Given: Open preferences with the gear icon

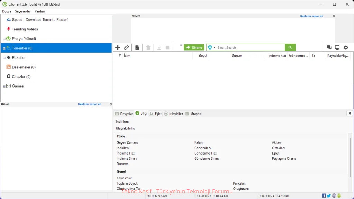Looking at the screenshot, I should point(346,48).
